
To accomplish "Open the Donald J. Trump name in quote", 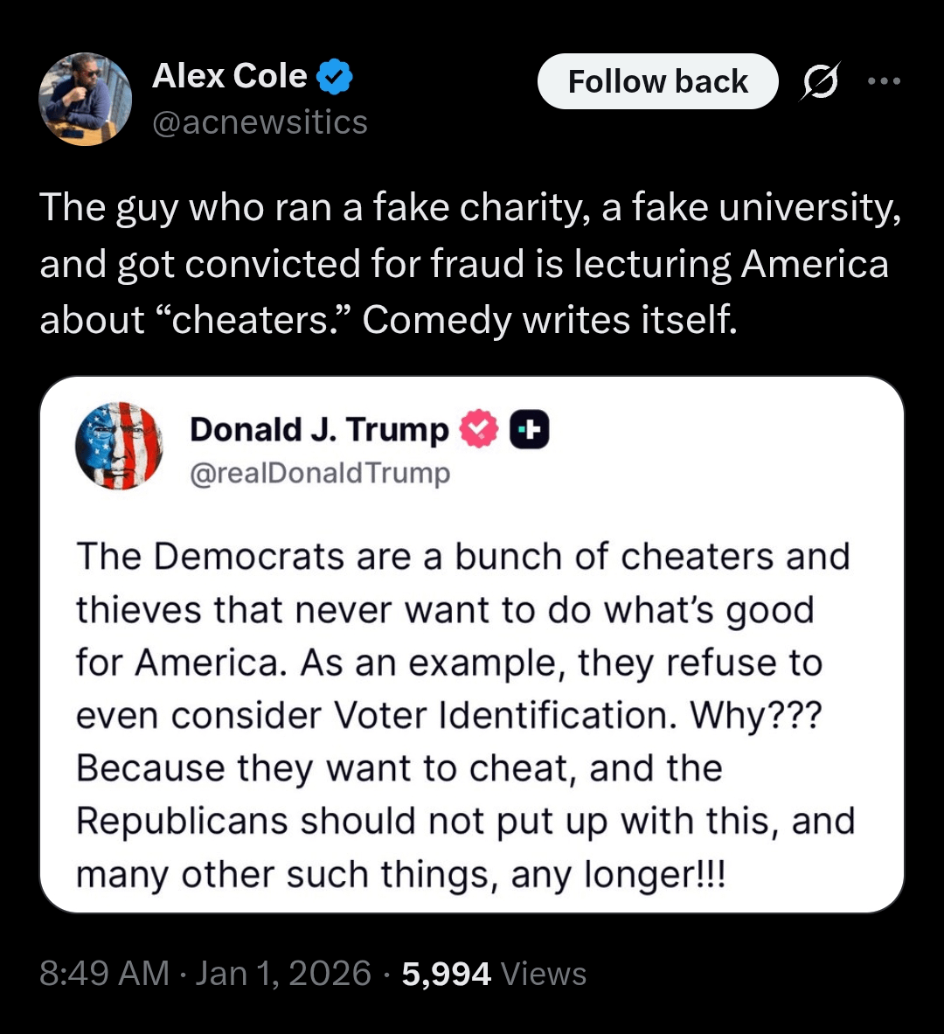I will (x=318, y=429).
